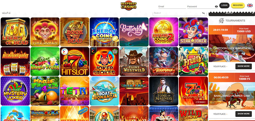255x121 pixels.
Task: Show more for Bang-Bang Hunter Sam tournament
Action: [244, 114]
